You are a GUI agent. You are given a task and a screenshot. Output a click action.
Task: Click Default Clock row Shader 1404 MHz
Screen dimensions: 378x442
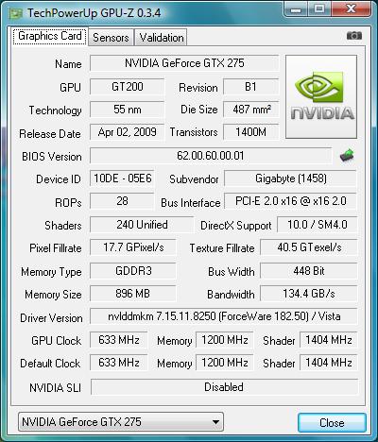point(329,363)
